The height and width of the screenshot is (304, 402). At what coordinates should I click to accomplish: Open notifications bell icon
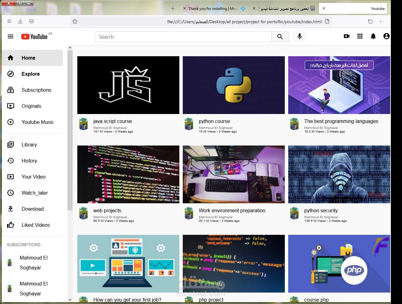[x=373, y=36]
